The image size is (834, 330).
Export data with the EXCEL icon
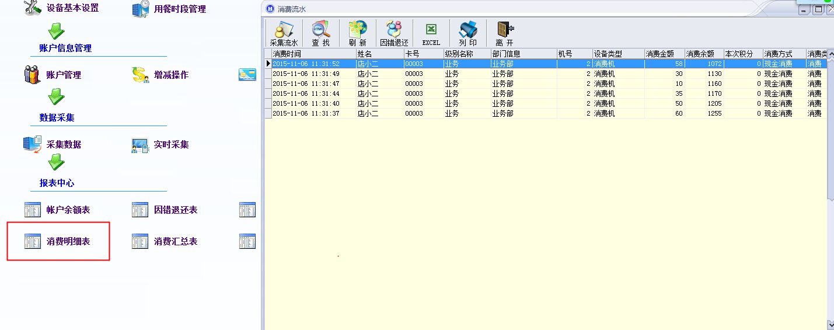431,33
